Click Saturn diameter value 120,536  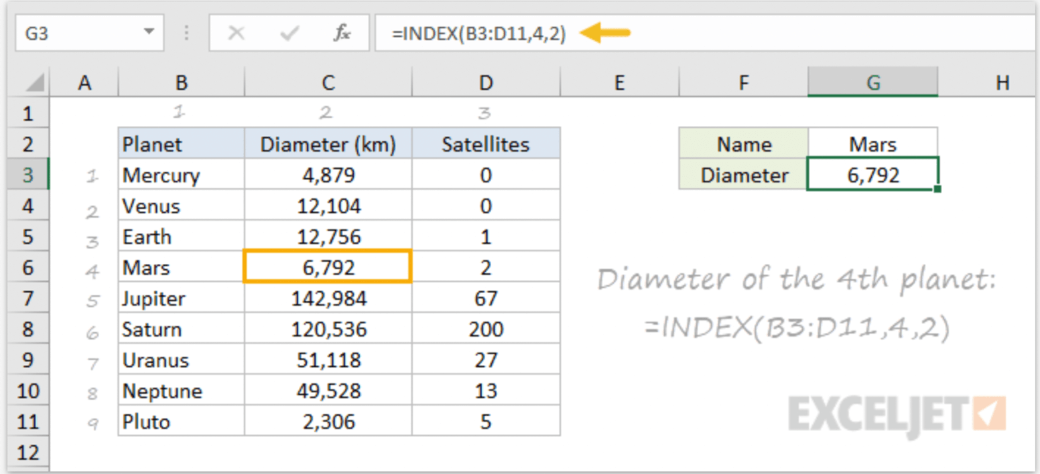coord(328,329)
